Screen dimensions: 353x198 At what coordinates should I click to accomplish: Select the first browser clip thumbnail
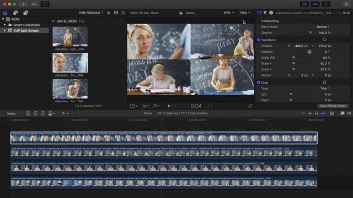tap(70, 37)
